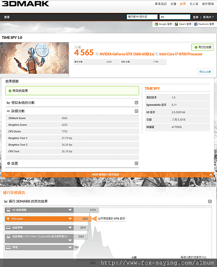217x267 pixels.
Task: Click the Graphics Test 1 row
Action: pyautogui.click(x=72, y=138)
